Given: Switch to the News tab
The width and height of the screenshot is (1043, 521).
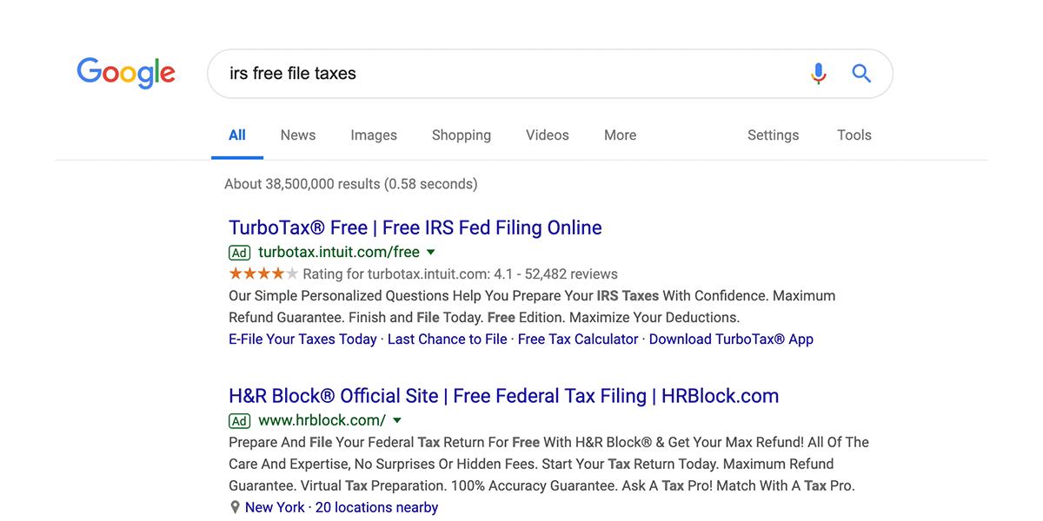Looking at the screenshot, I should coord(298,135).
